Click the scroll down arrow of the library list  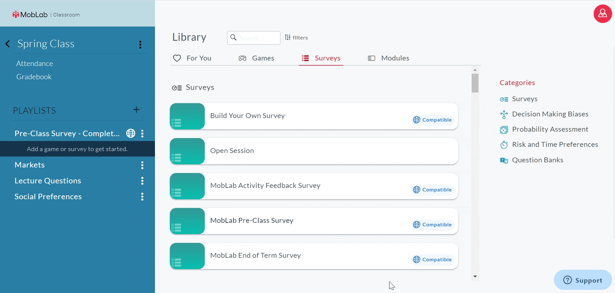click(475, 277)
